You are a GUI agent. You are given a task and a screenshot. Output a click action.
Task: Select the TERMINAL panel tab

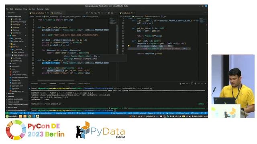click(x=53, y=84)
